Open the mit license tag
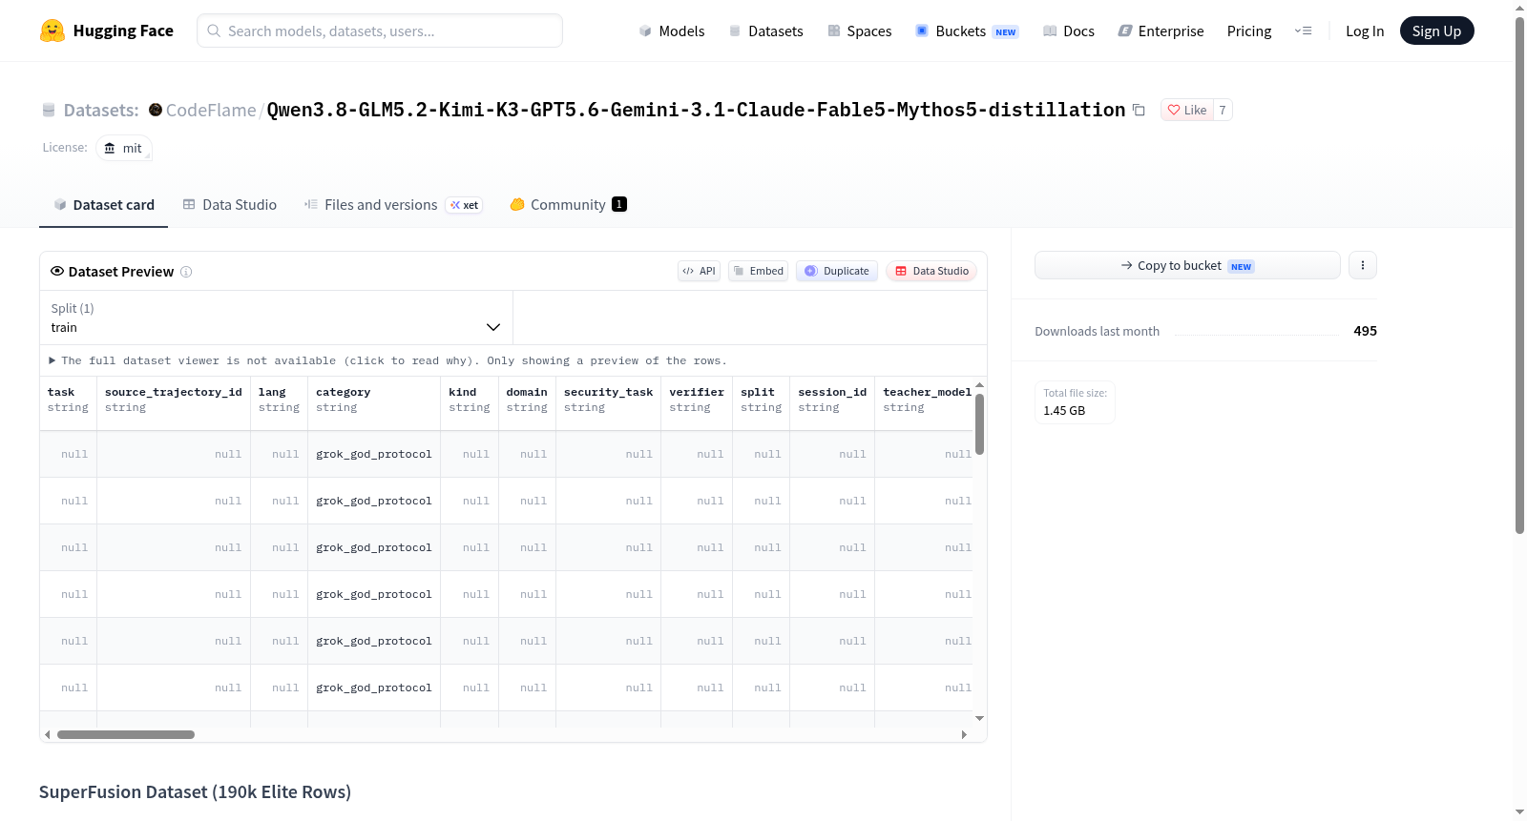1527x821 pixels. [124, 148]
